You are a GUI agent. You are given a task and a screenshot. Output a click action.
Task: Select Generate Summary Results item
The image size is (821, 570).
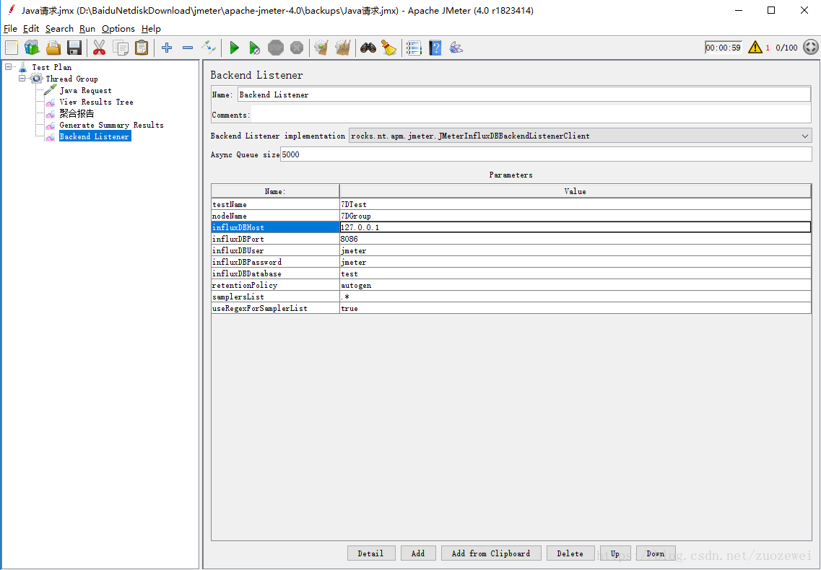click(111, 125)
